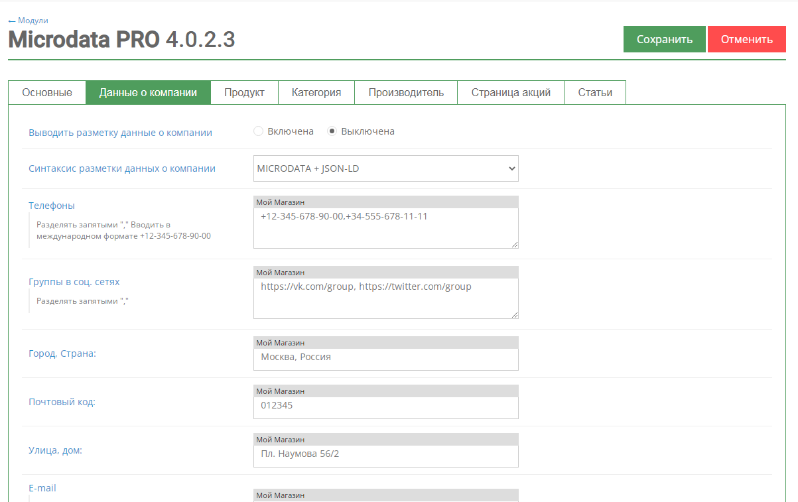Click into the Телефоны phone numbers textarea
The height and width of the screenshot is (502, 798).
click(385, 227)
